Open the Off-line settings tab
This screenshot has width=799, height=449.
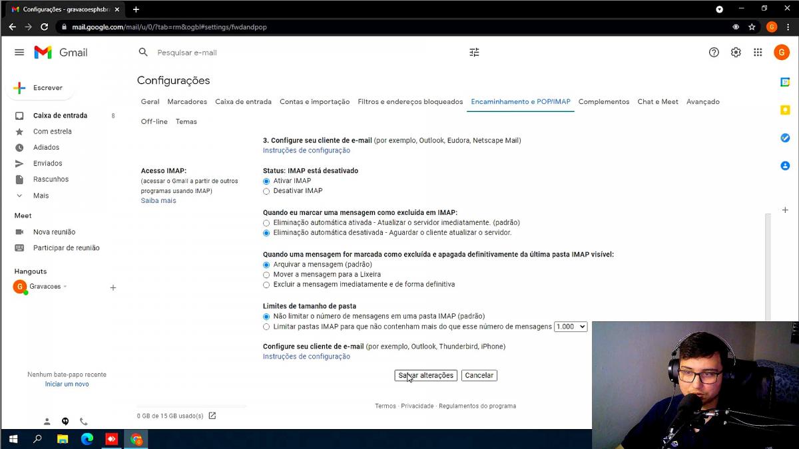point(154,122)
